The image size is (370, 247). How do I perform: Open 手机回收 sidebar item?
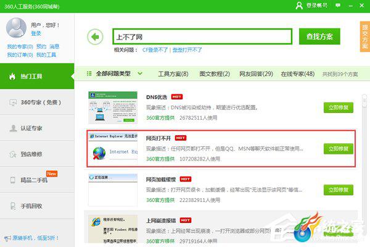pyautogui.click(x=37, y=206)
